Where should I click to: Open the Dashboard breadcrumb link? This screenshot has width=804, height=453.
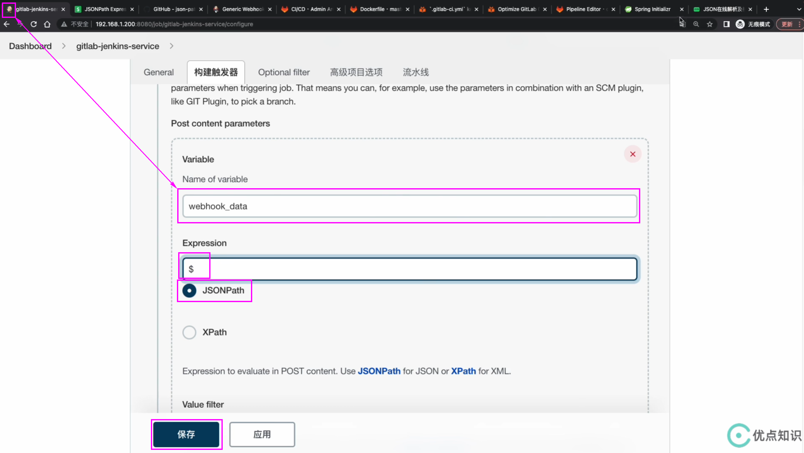coord(30,46)
